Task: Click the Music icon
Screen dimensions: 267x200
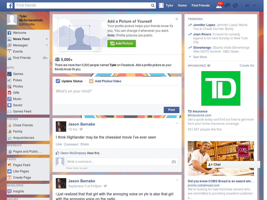Action: (x=9, y=99)
